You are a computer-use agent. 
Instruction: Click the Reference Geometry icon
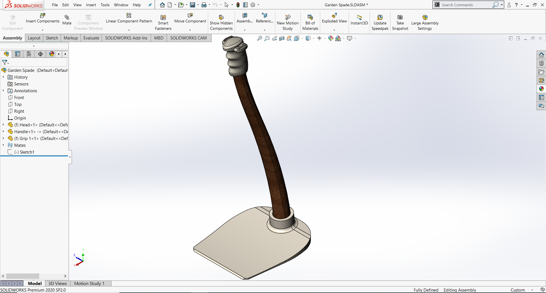point(264,15)
